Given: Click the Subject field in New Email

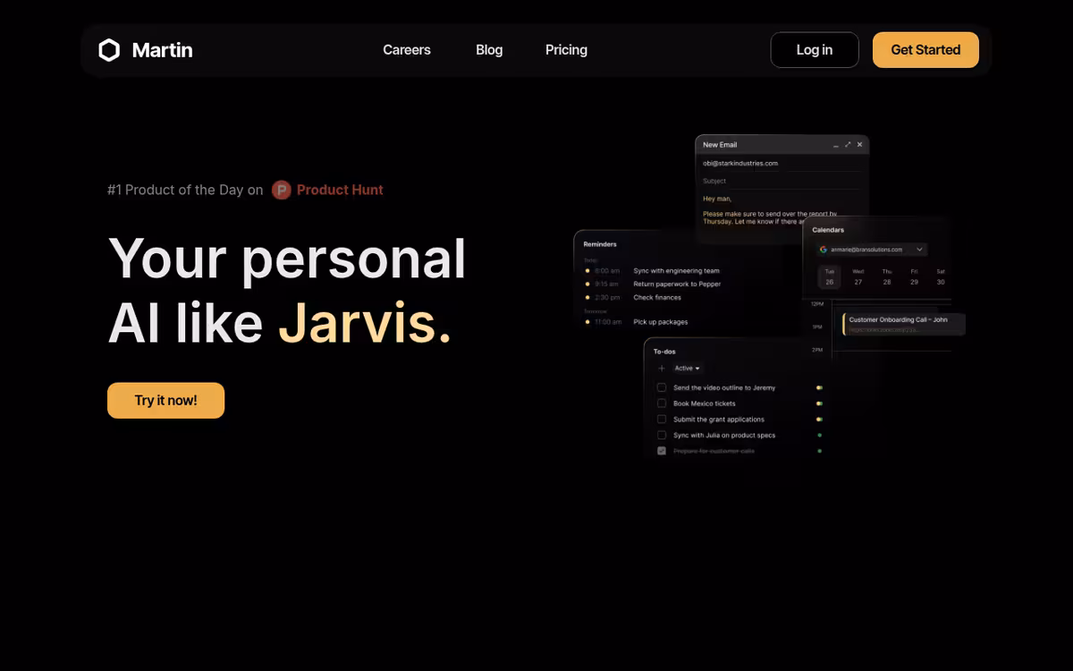Looking at the screenshot, I should [x=782, y=181].
